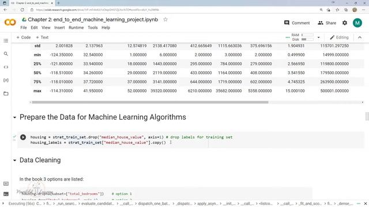Click the 50% row value 179500.000000
Viewport: 369px width, 207px height.
pos(334,73)
